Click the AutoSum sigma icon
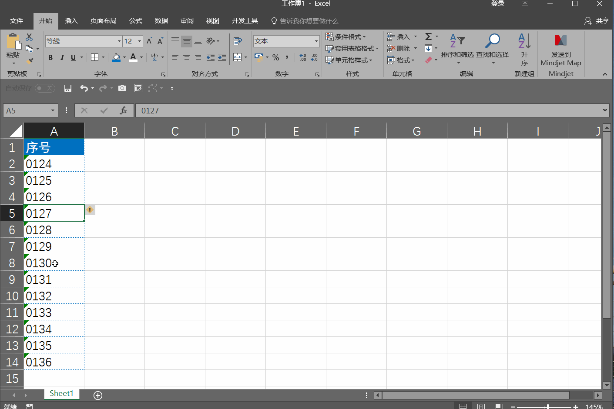 pyautogui.click(x=429, y=37)
